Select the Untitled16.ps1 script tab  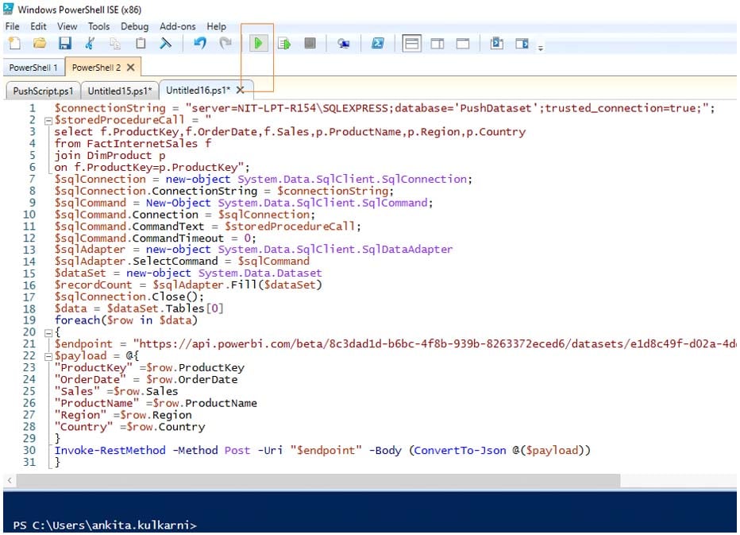point(198,91)
